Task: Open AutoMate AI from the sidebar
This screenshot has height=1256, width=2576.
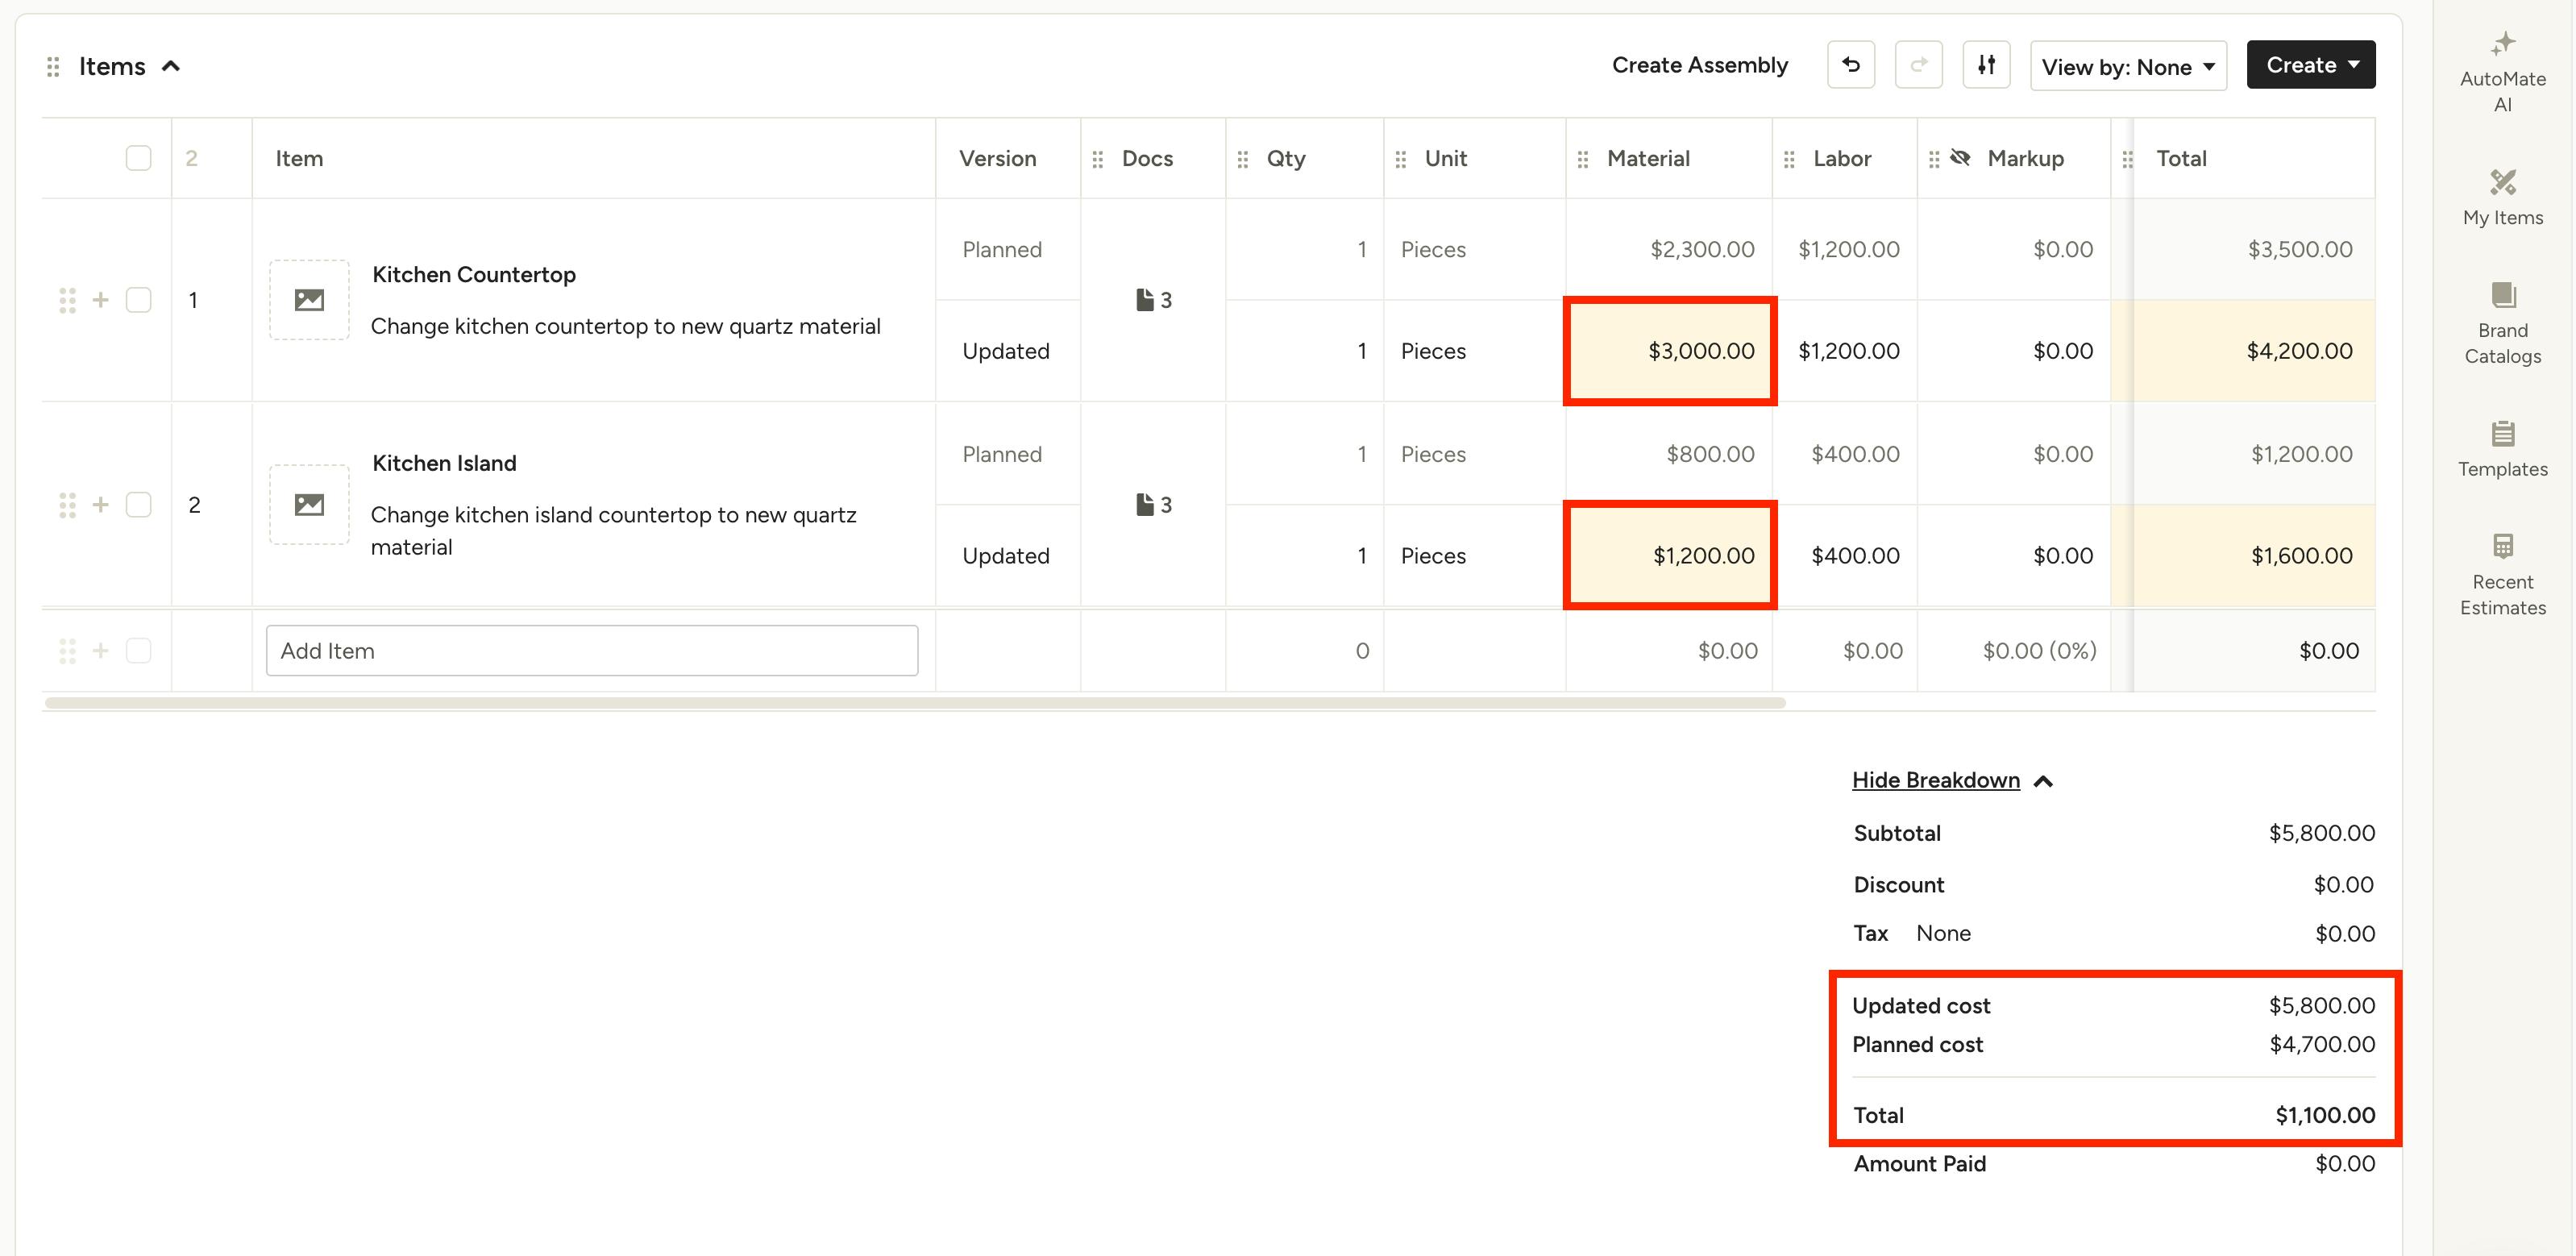Action: click(x=2502, y=72)
